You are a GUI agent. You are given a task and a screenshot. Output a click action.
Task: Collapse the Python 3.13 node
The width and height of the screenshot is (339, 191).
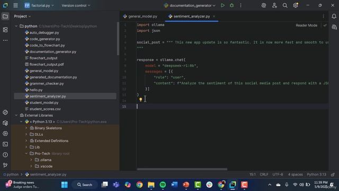tap(21, 121)
